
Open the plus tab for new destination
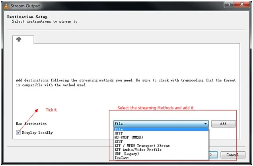[19, 39]
